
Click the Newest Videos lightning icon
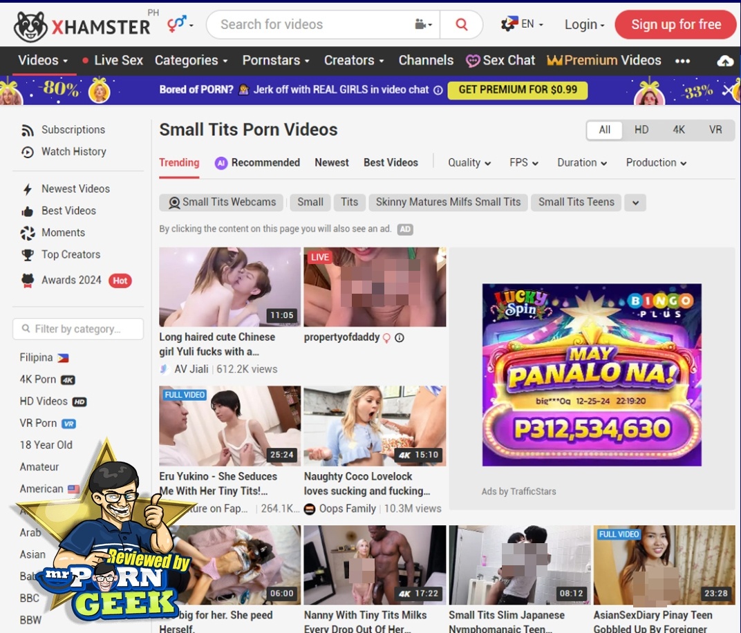tap(28, 189)
